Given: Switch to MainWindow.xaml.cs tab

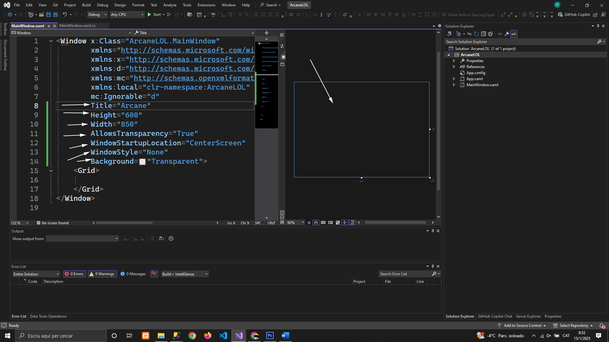Looking at the screenshot, I should (77, 26).
